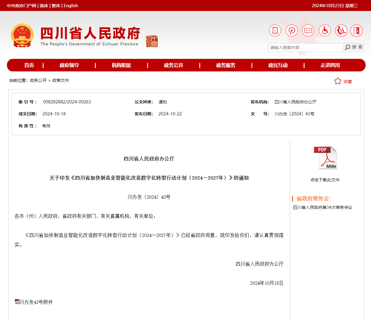
Task: Open the 首页 navigation menu item
Action: (29, 65)
